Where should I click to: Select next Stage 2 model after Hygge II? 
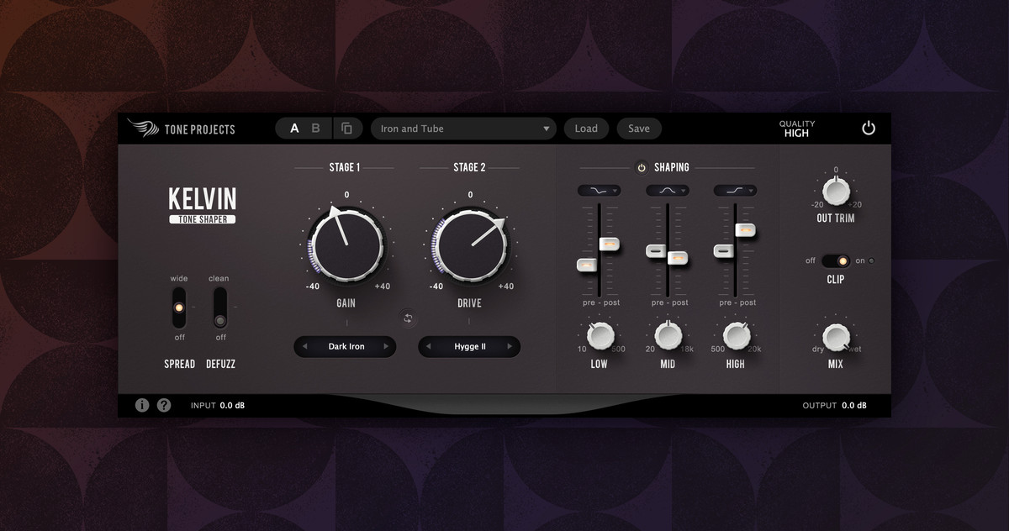click(x=510, y=346)
